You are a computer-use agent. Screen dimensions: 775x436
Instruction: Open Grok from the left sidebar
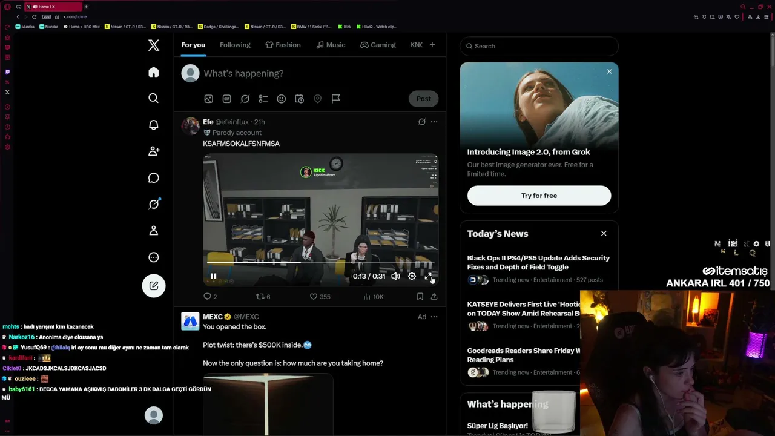(x=154, y=204)
